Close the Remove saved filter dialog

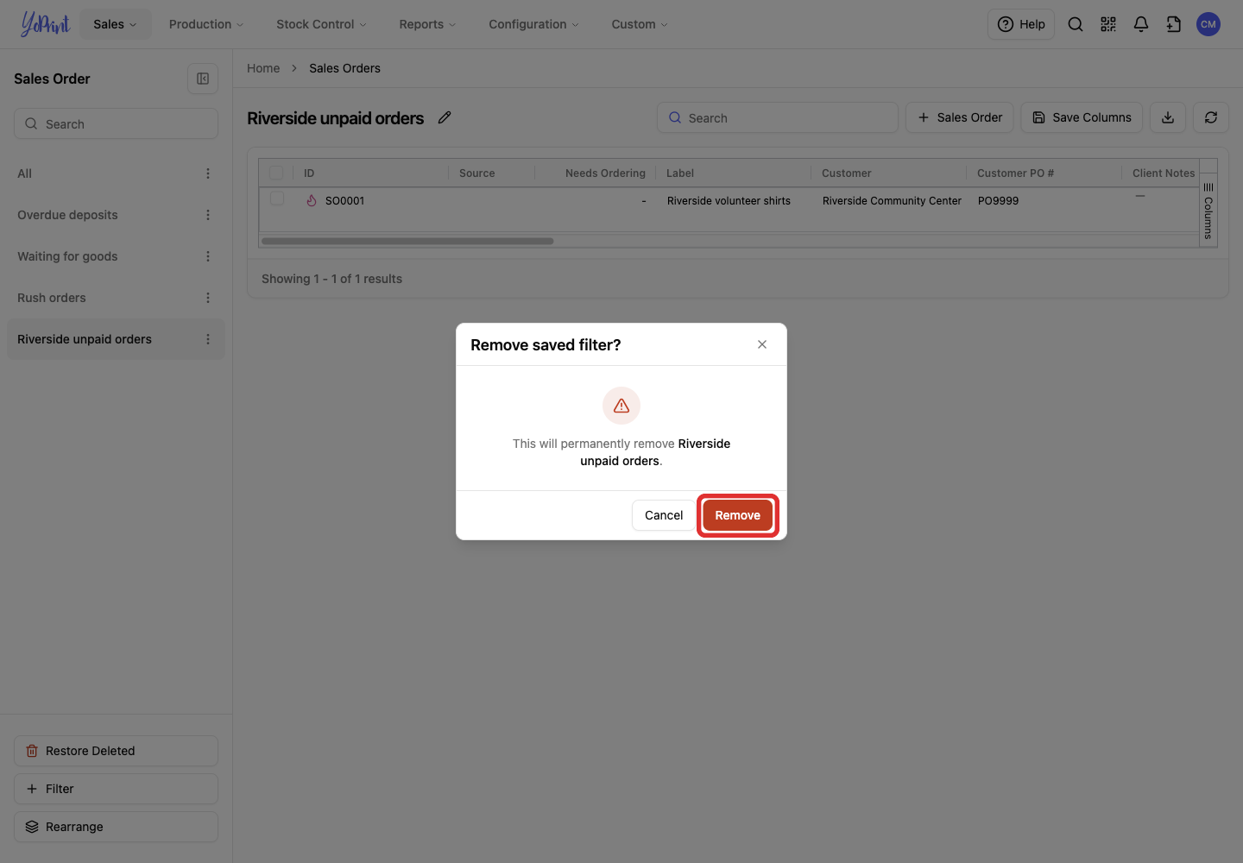[762, 344]
